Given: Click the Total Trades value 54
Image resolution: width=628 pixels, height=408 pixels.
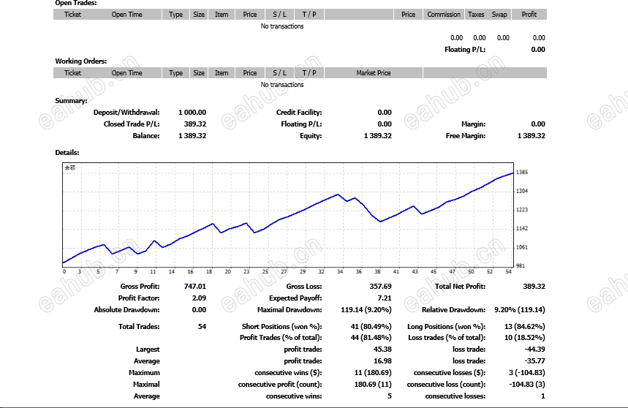Looking at the screenshot, I should [x=202, y=326].
